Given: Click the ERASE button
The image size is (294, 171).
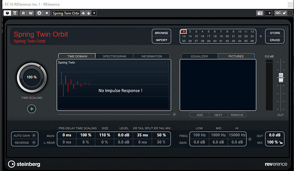Looking at the screenshot, I should pos(275,40).
